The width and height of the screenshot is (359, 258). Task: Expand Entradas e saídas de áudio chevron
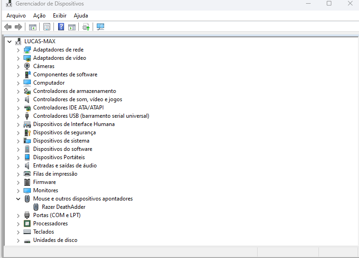[18, 166]
